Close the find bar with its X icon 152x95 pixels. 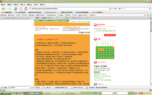click(x=2, y=87)
